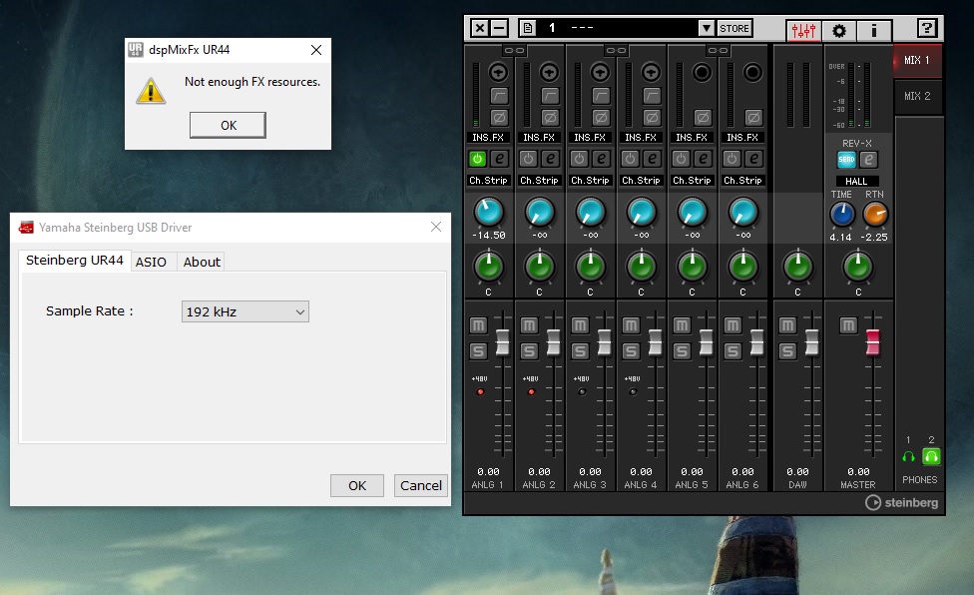Click the REV-X TIME knob
This screenshot has height=595, width=974.
[x=842, y=215]
